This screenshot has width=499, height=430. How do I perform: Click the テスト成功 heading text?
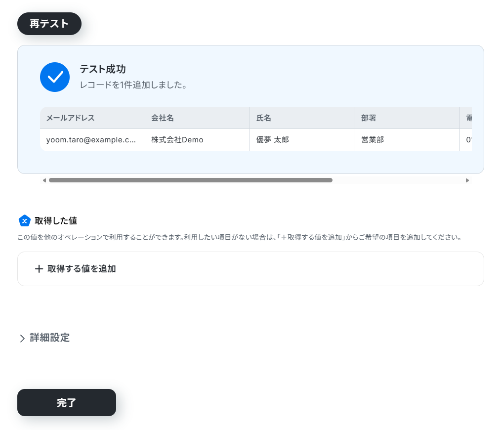click(102, 69)
